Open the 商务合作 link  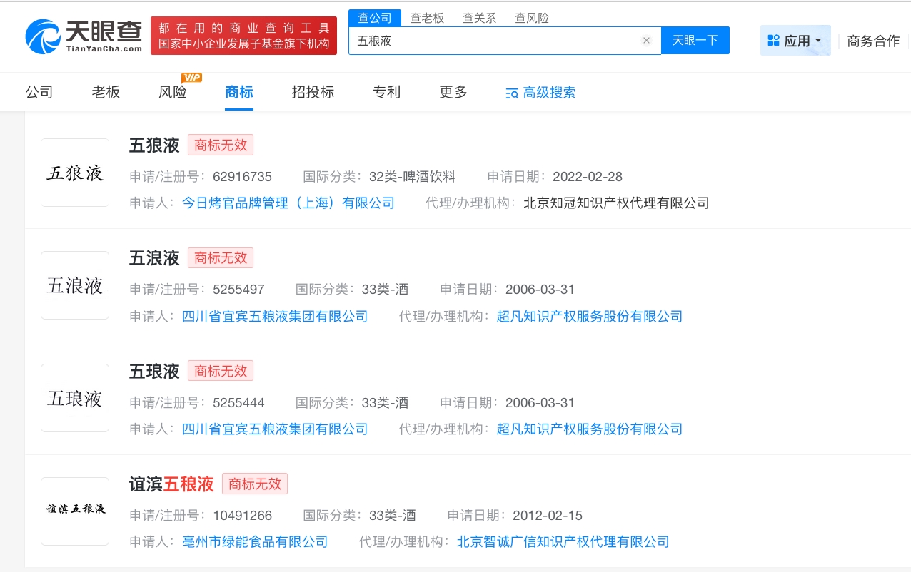[x=872, y=41]
